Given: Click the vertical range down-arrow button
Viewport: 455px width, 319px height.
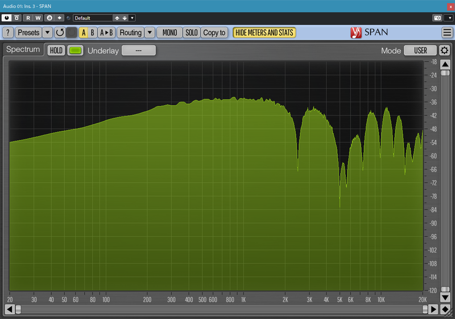Looking at the screenshot, I should click(445, 297).
